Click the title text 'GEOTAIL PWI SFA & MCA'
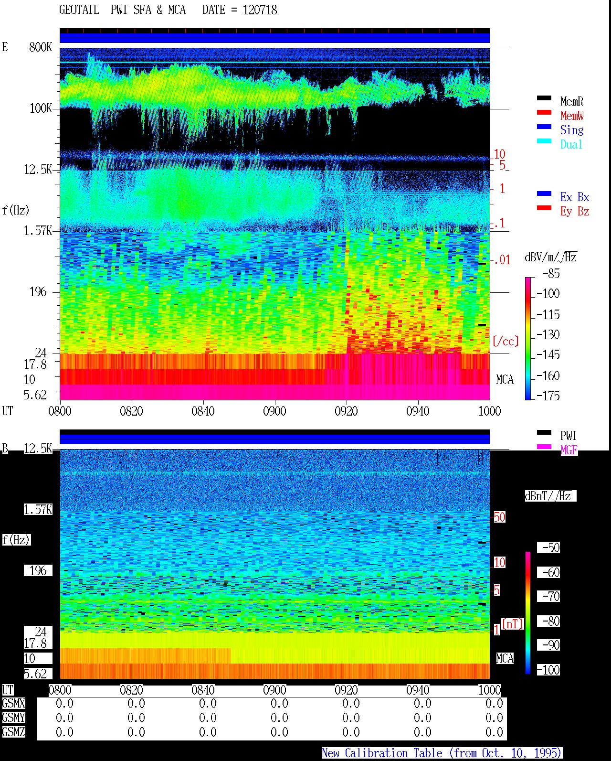The height and width of the screenshot is (761, 611). 122,10
